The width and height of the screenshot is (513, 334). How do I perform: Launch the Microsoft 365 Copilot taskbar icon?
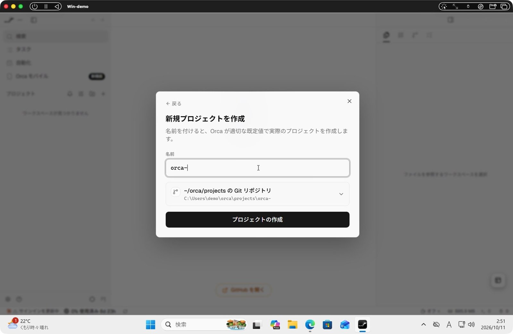(x=275, y=325)
